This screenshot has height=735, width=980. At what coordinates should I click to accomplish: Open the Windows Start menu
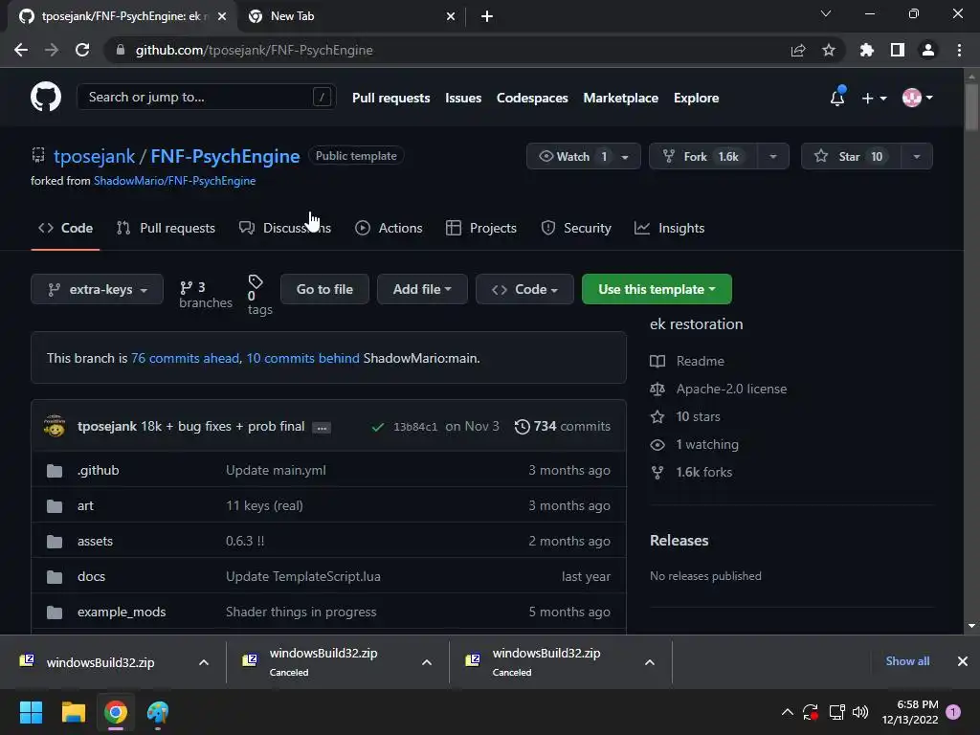click(x=31, y=712)
